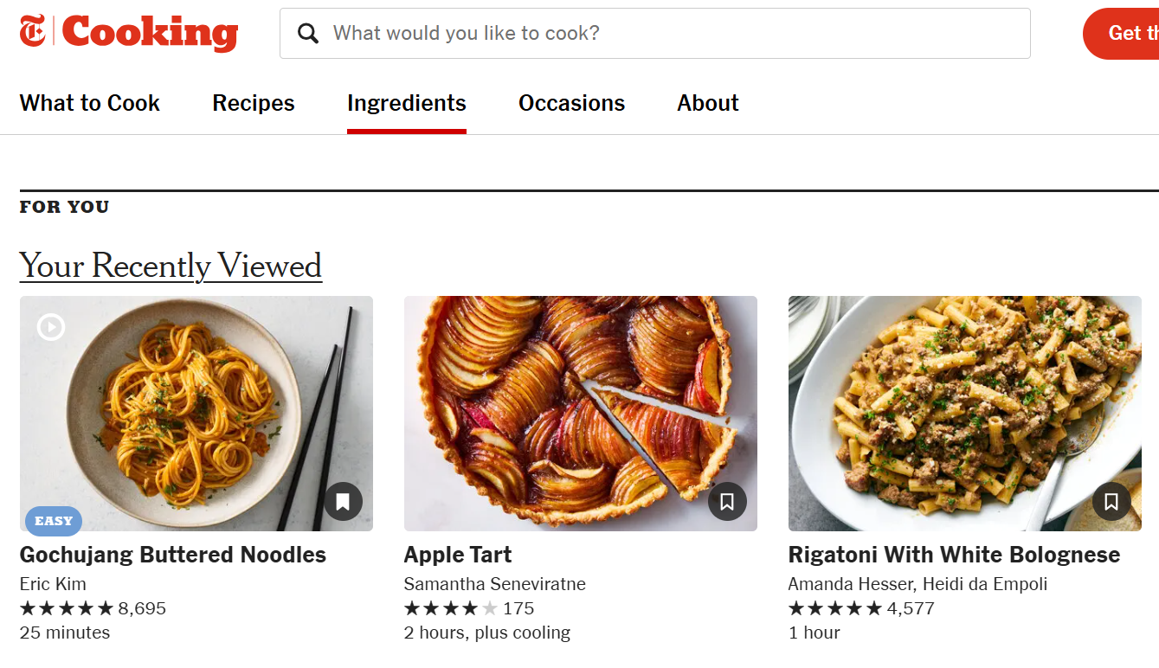Screen dimensions: 1159x668
Task: Open the Rigatoni recipe thumbnail image
Action: click(964, 413)
